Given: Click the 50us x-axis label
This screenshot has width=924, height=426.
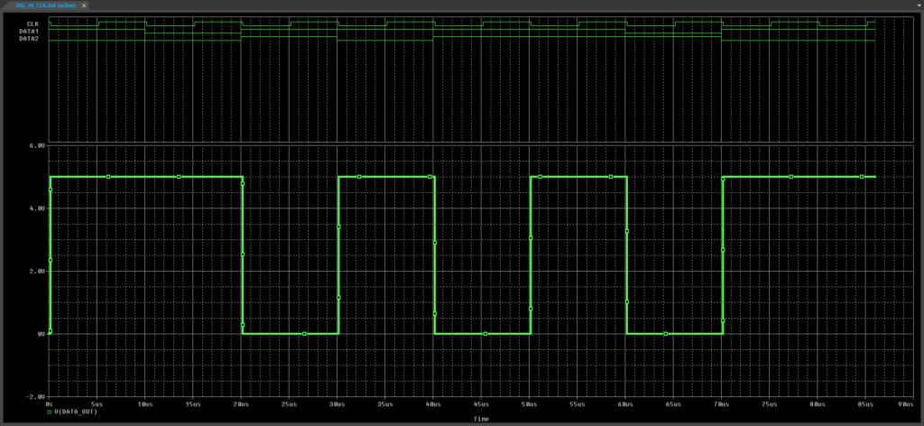Looking at the screenshot, I should 529,404.
